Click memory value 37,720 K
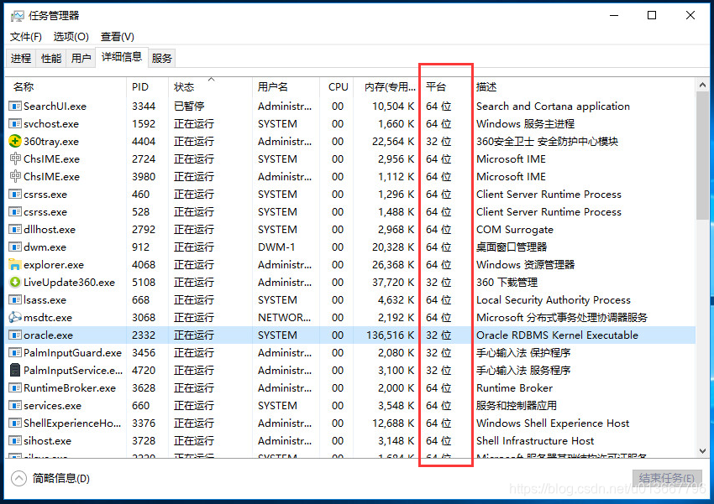714x504 pixels. (393, 283)
